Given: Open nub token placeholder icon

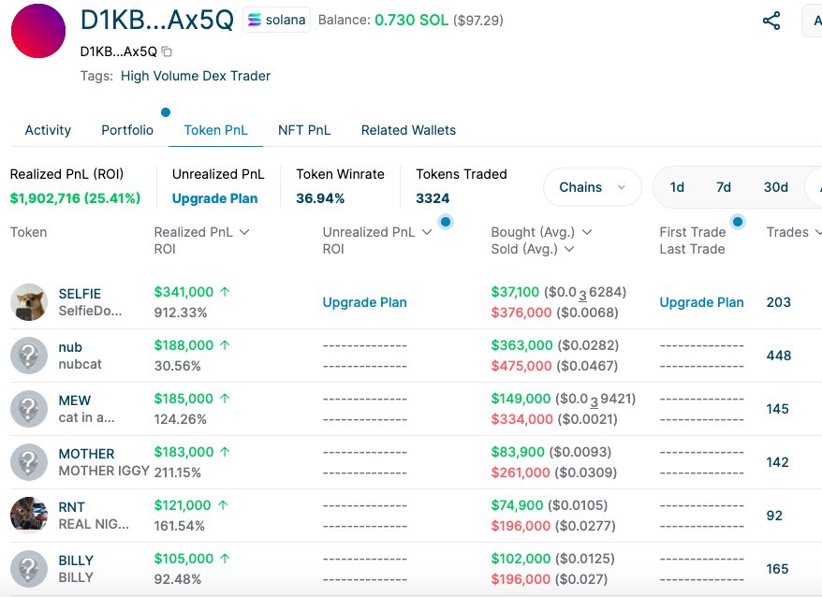Looking at the screenshot, I should (29, 356).
